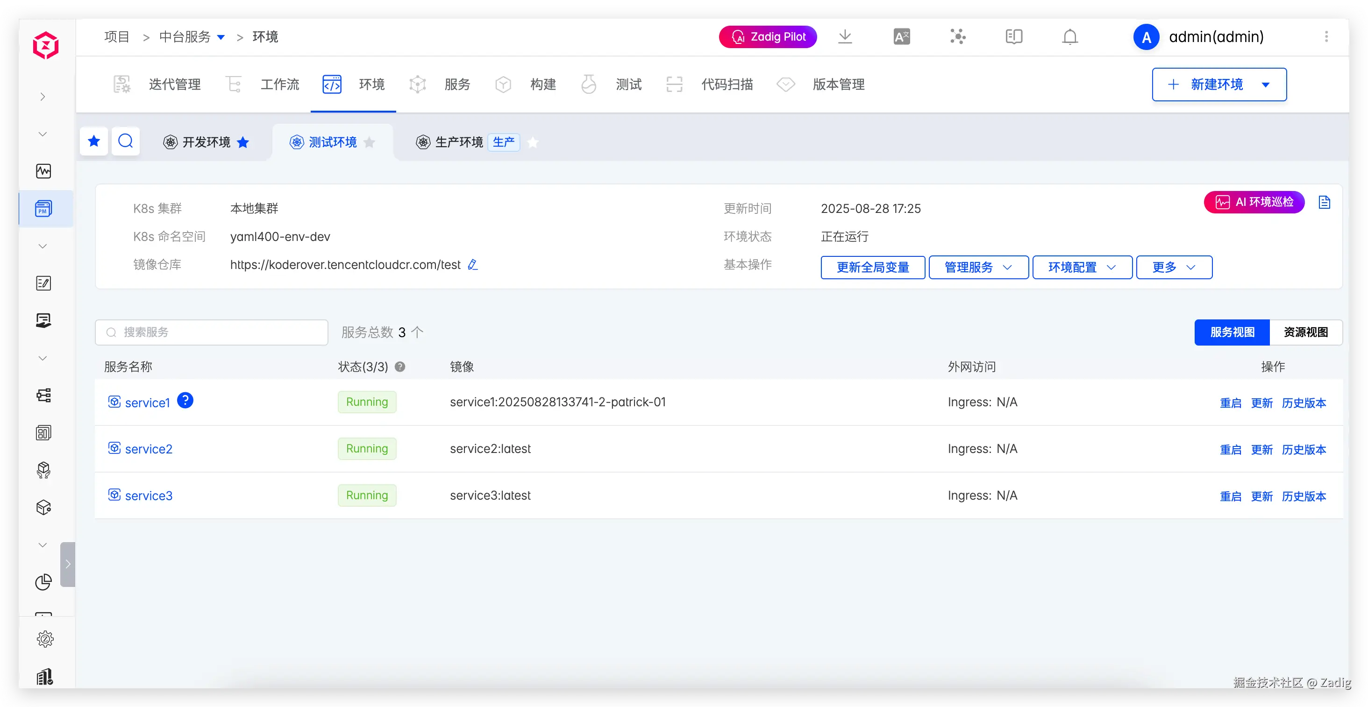The width and height of the screenshot is (1368, 707).
Task: Edit the image registry pencil icon
Action: [x=473, y=264]
